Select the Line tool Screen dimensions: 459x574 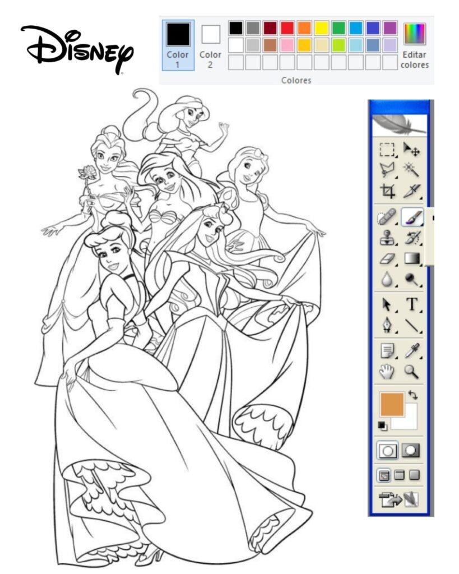click(x=412, y=325)
